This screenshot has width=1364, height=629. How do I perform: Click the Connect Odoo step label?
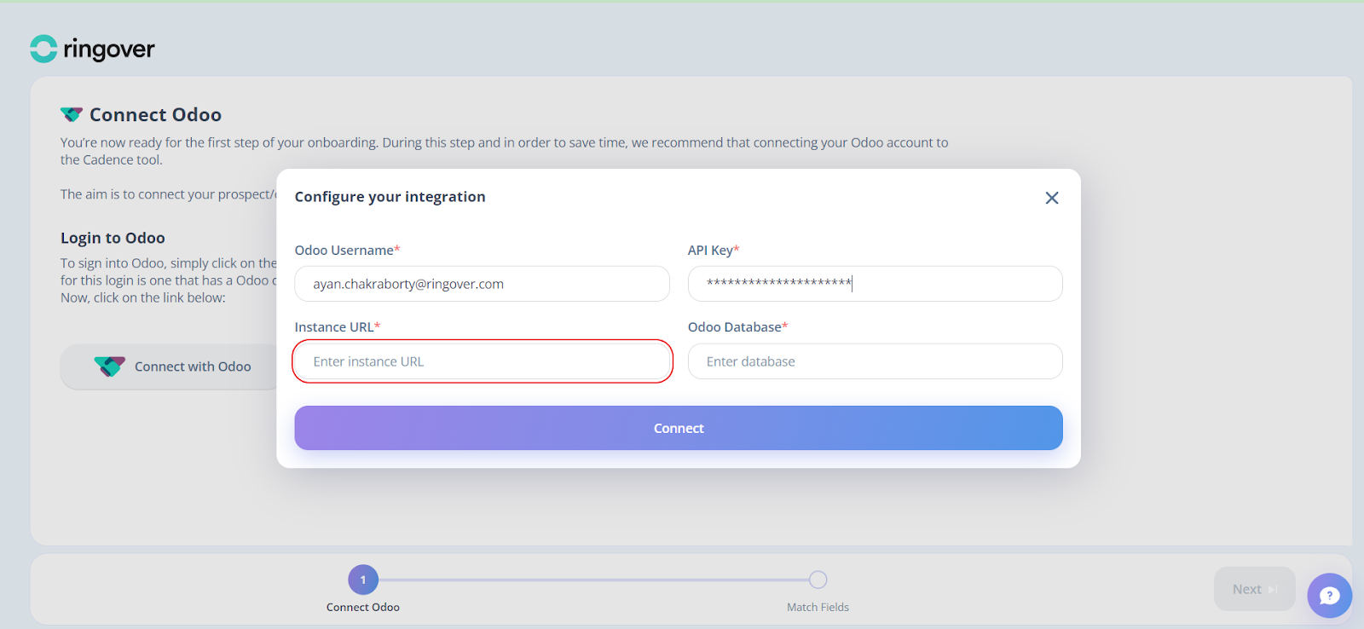[x=363, y=607]
